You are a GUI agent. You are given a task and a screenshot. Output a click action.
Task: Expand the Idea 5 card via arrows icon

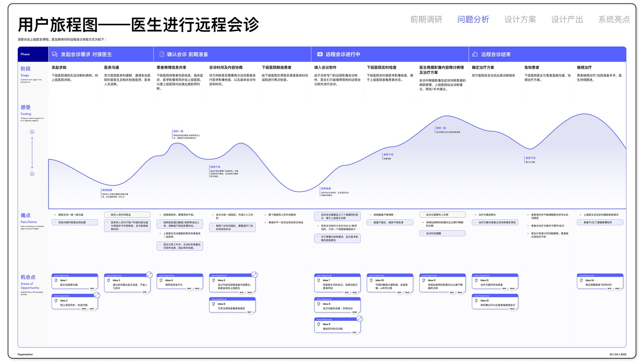point(254,275)
